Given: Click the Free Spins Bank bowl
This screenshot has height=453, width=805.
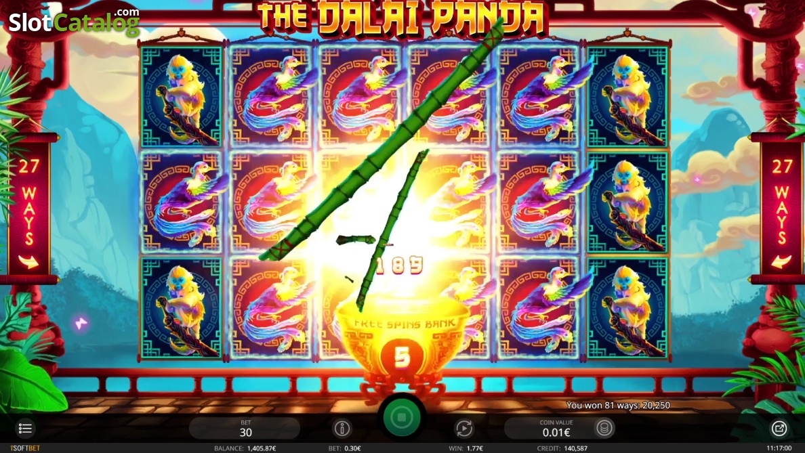Looking at the screenshot, I should [403, 341].
